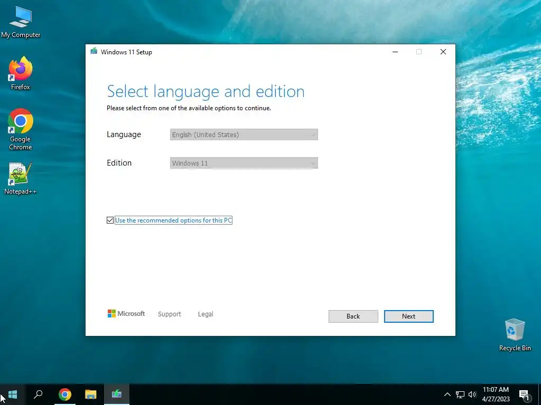Open the notification center icon
The width and height of the screenshot is (541, 405).
click(524, 395)
